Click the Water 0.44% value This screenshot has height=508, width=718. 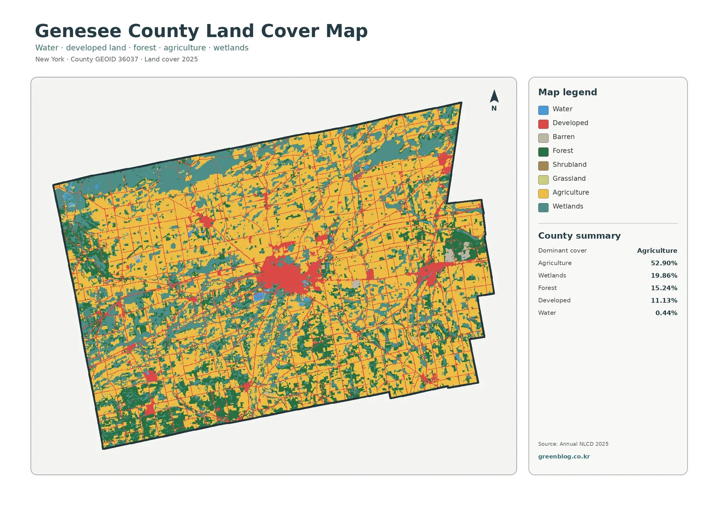(666, 313)
